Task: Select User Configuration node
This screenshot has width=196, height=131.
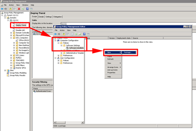Action: point(67,58)
